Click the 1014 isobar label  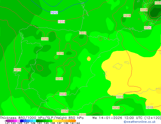click(61, 22)
